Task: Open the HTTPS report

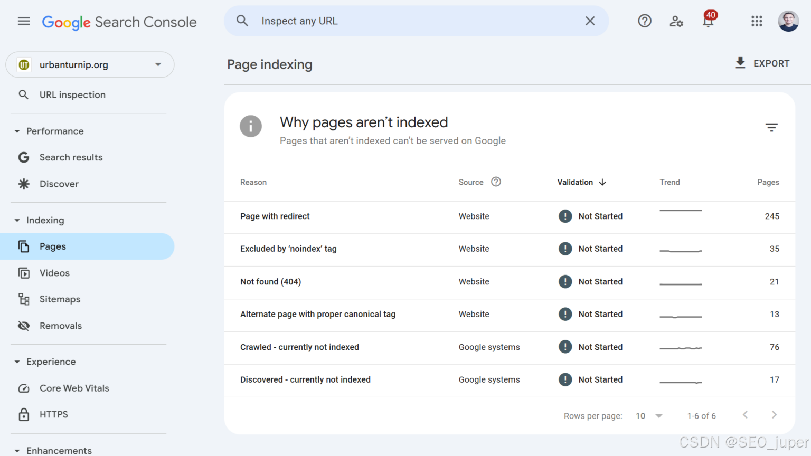Action: 53,414
